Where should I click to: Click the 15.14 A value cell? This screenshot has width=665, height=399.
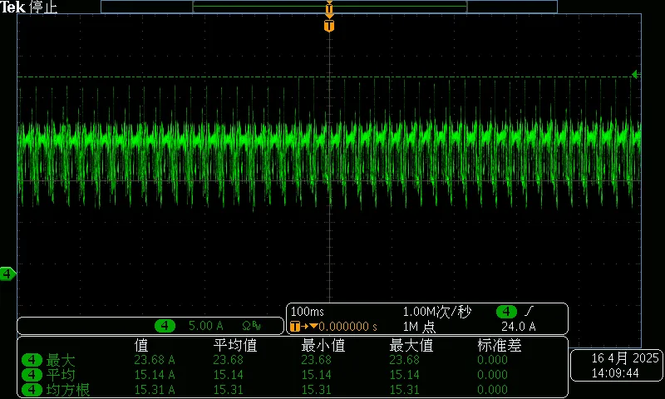155,375
